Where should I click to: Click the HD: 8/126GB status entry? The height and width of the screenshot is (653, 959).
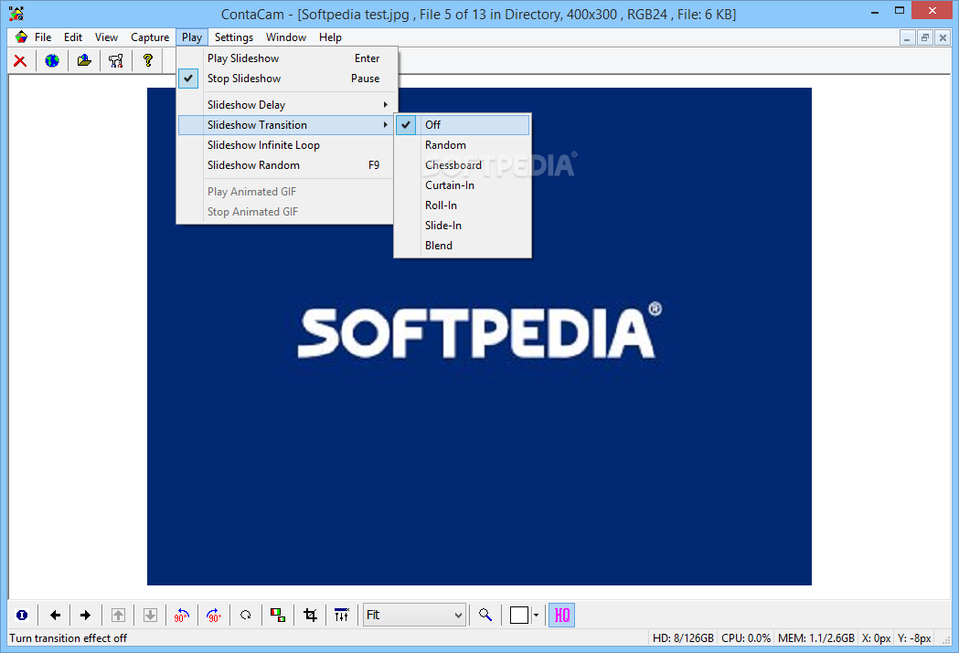(683, 638)
